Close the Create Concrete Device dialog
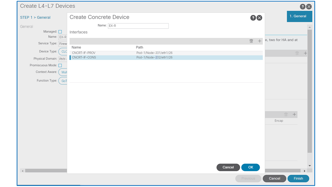This screenshot has height=187, width=332. [x=259, y=18]
